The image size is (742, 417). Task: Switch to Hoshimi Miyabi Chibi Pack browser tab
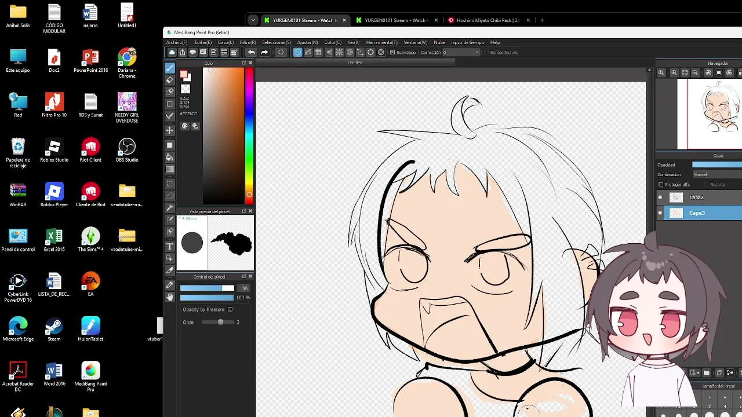point(488,20)
